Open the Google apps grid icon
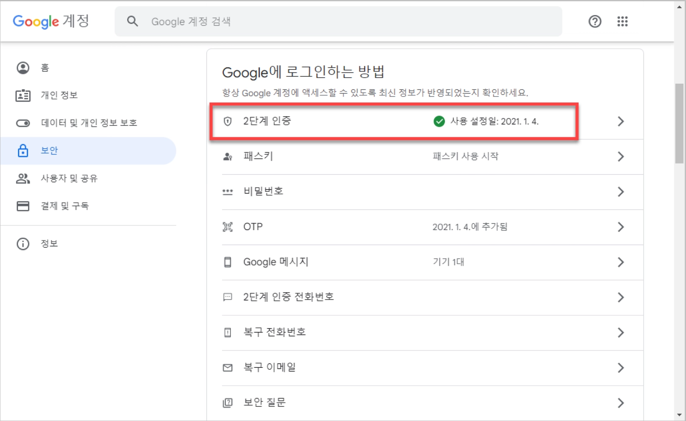Viewport: 686px width, 421px height. (x=622, y=21)
